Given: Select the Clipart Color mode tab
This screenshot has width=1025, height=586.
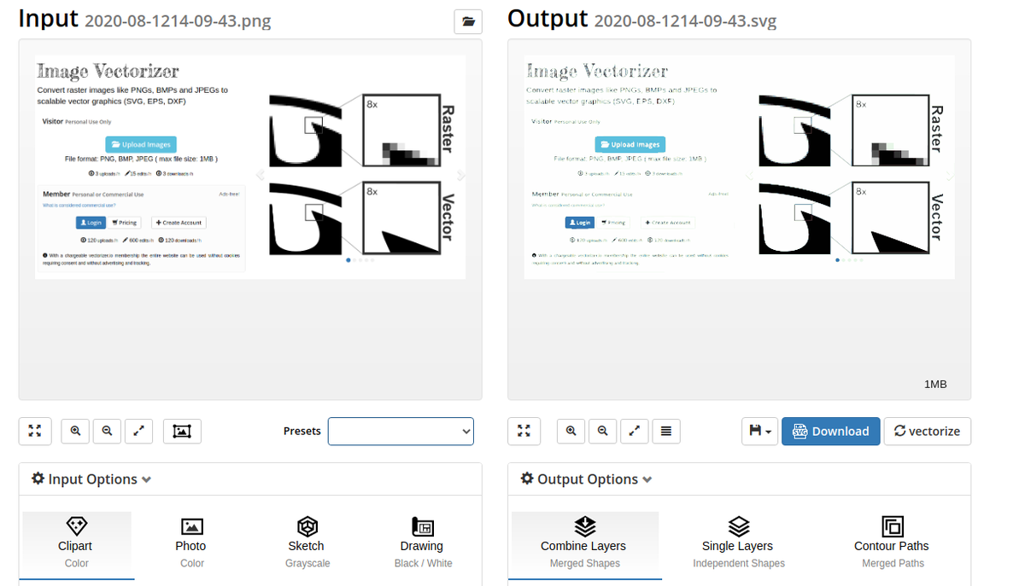Looking at the screenshot, I should [x=77, y=545].
